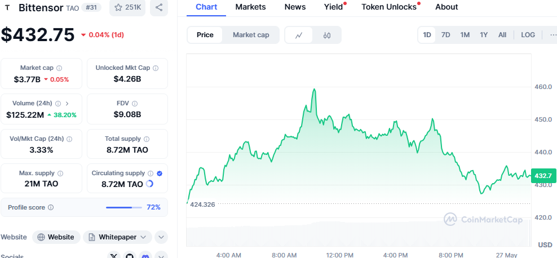Click the $9.08B FDV value
The width and height of the screenshot is (557, 258).
coord(127,114)
